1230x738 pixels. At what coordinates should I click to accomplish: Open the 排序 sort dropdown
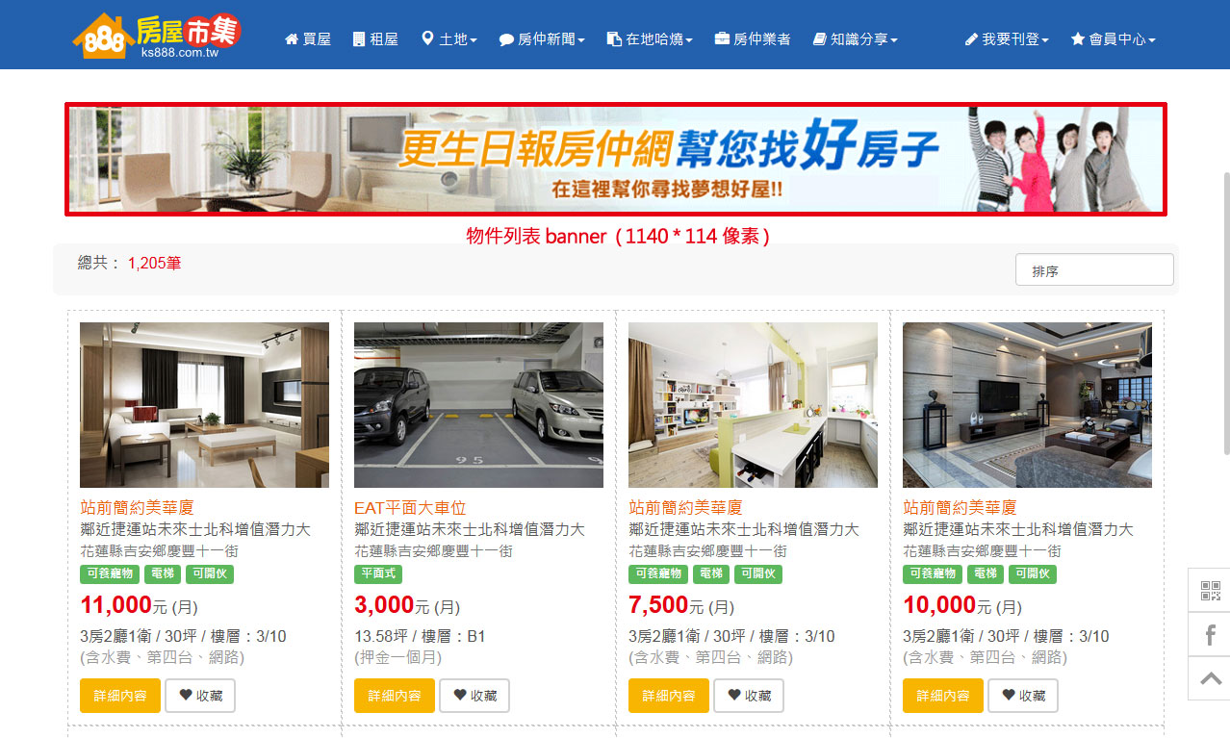pos(1094,270)
